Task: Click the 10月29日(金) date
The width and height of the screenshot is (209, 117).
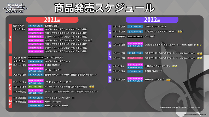Action: pyautogui.click(x=19, y=75)
